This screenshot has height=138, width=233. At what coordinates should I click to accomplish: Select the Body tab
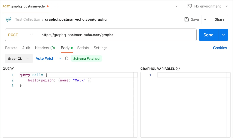67,48
